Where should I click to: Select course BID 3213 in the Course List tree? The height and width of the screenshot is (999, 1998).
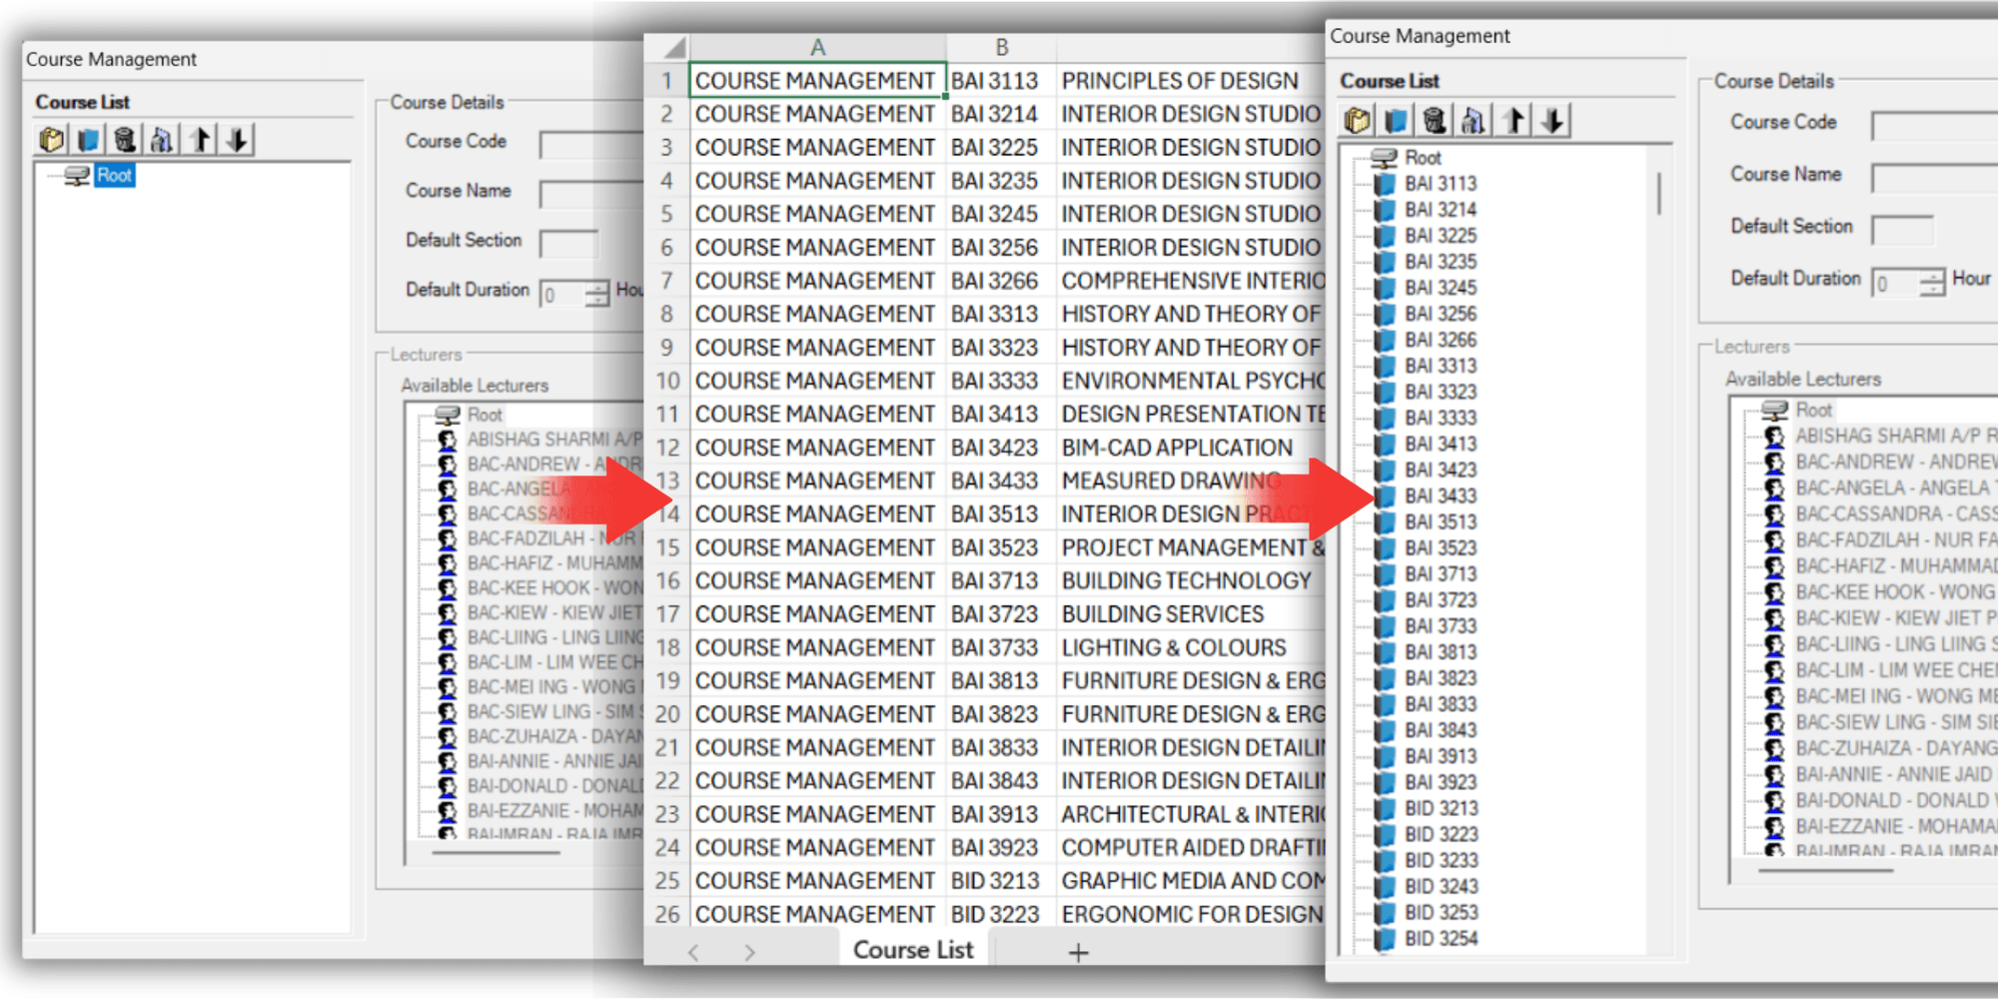tap(1441, 808)
